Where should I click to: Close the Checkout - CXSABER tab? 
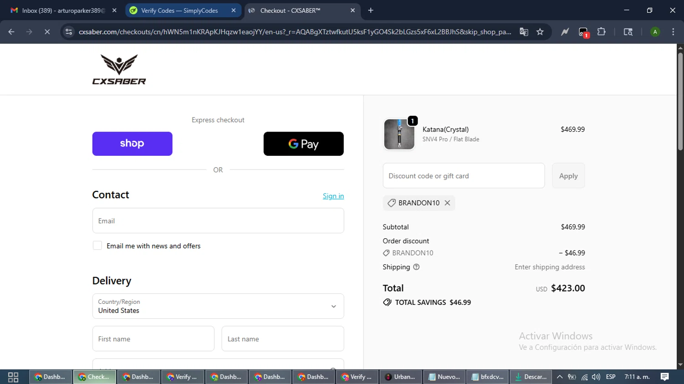tap(352, 10)
